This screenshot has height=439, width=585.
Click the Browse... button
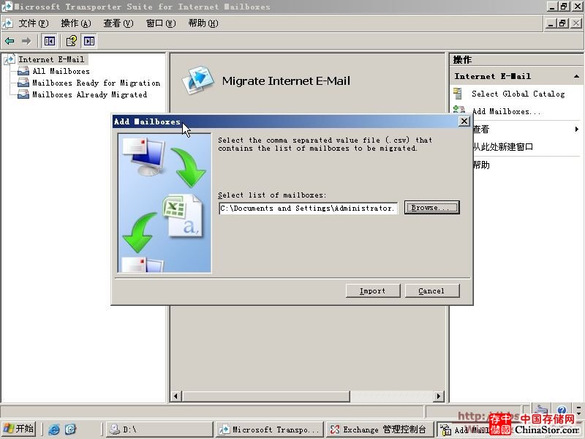click(432, 207)
